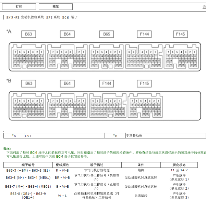Screen dimensions: 206x200
Task: Select the B63 connector label in diagram *A
Action: click(29, 34)
